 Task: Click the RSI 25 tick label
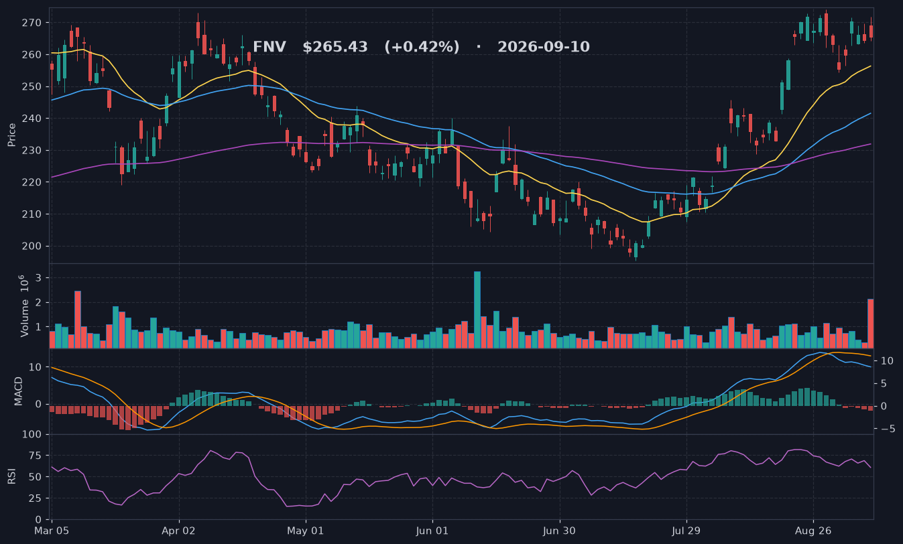pos(36,498)
